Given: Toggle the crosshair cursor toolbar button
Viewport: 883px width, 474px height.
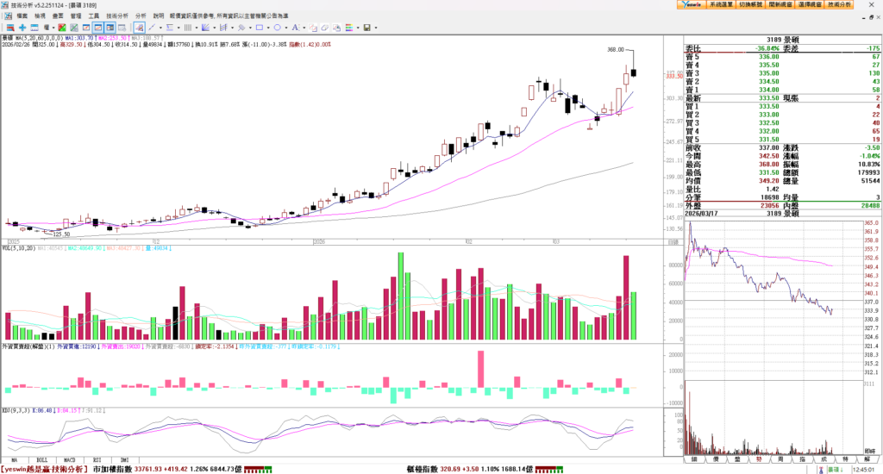Looking at the screenshot, I should click(139, 28).
